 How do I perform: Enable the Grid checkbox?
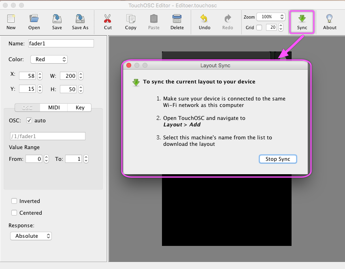click(259, 28)
